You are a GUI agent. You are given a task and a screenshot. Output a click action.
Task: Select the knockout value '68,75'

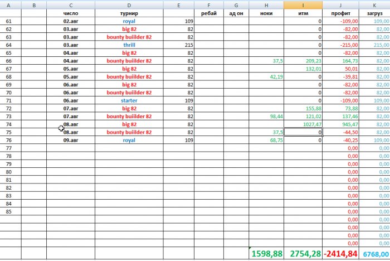[x=266, y=140]
